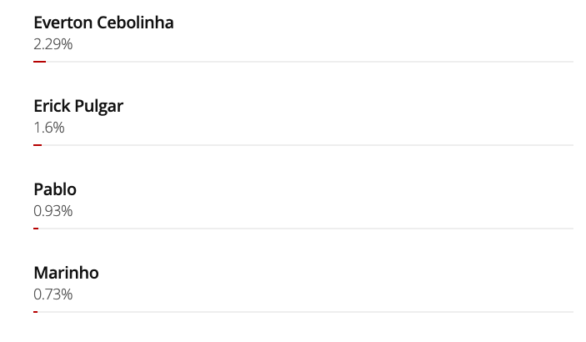Click Everton Cebolinha's red progress fill

point(39,62)
